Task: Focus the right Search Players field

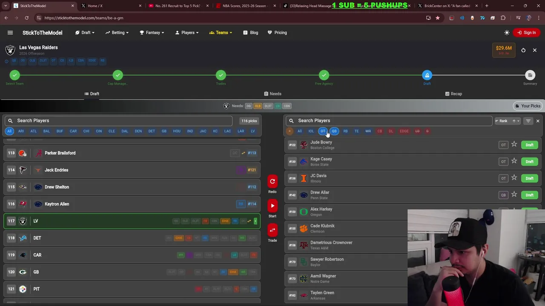Action: pyautogui.click(x=389, y=121)
